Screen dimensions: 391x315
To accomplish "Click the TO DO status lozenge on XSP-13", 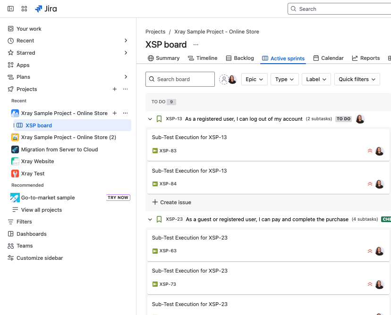I will (x=343, y=119).
